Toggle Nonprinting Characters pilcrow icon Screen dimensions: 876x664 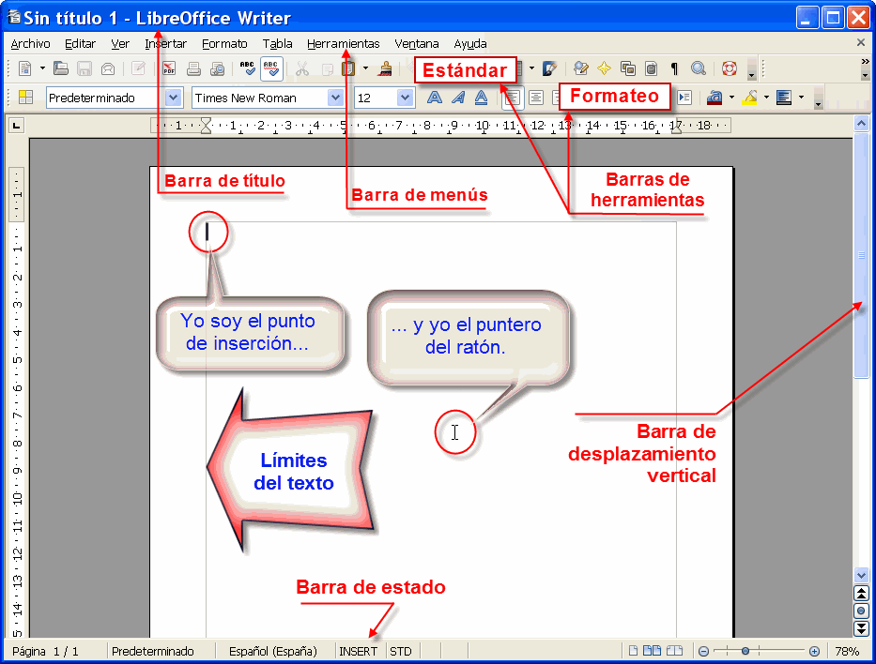(x=674, y=68)
